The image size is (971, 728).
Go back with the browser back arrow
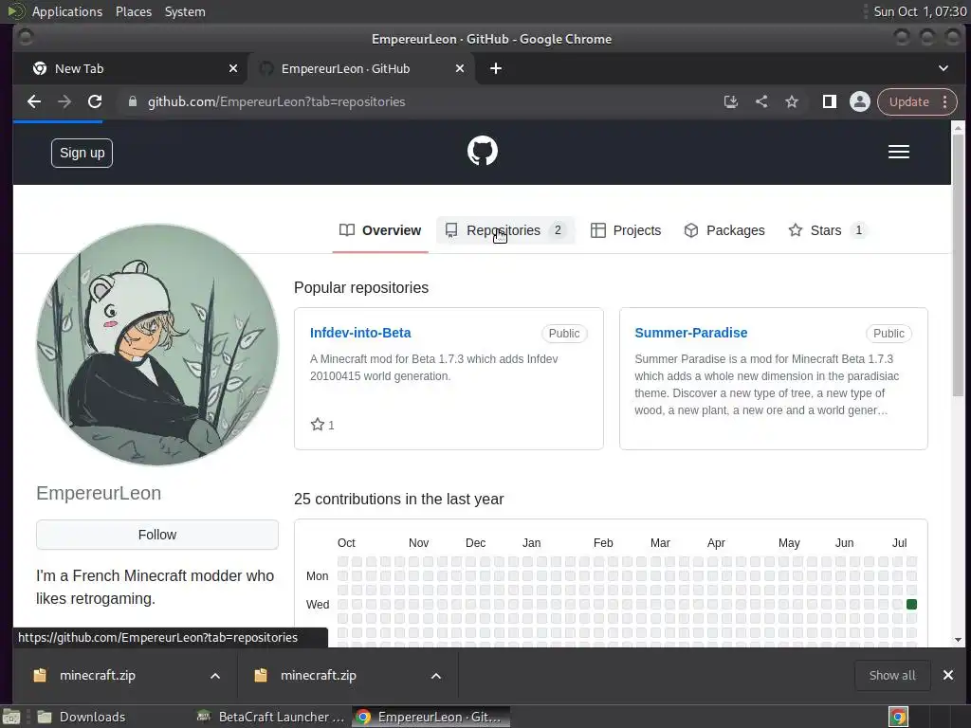tap(34, 101)
